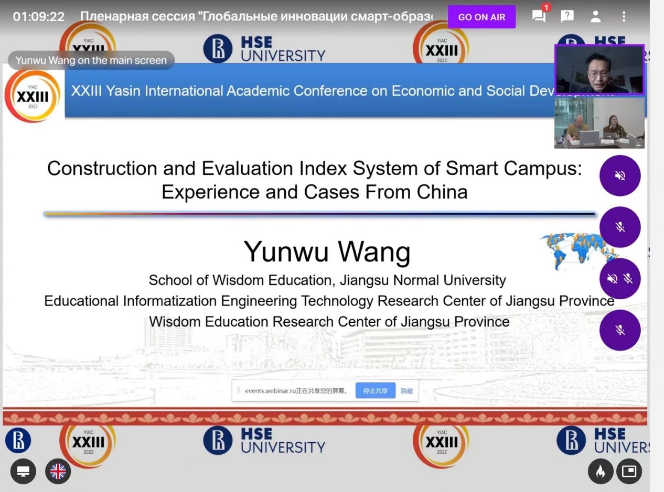Click the drag handle on sharing notification bar
Viewport: 664px width, 492px height.
tap(239, 390)
